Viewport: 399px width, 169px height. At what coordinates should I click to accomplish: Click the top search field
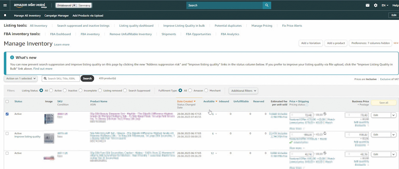coord(224,5)
